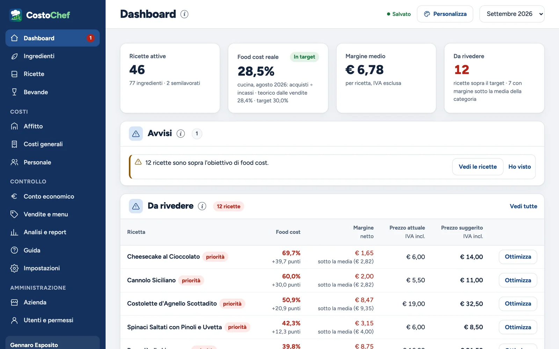Click Ottimizza for Spinaci Saltati row

(x=518, y=327)
